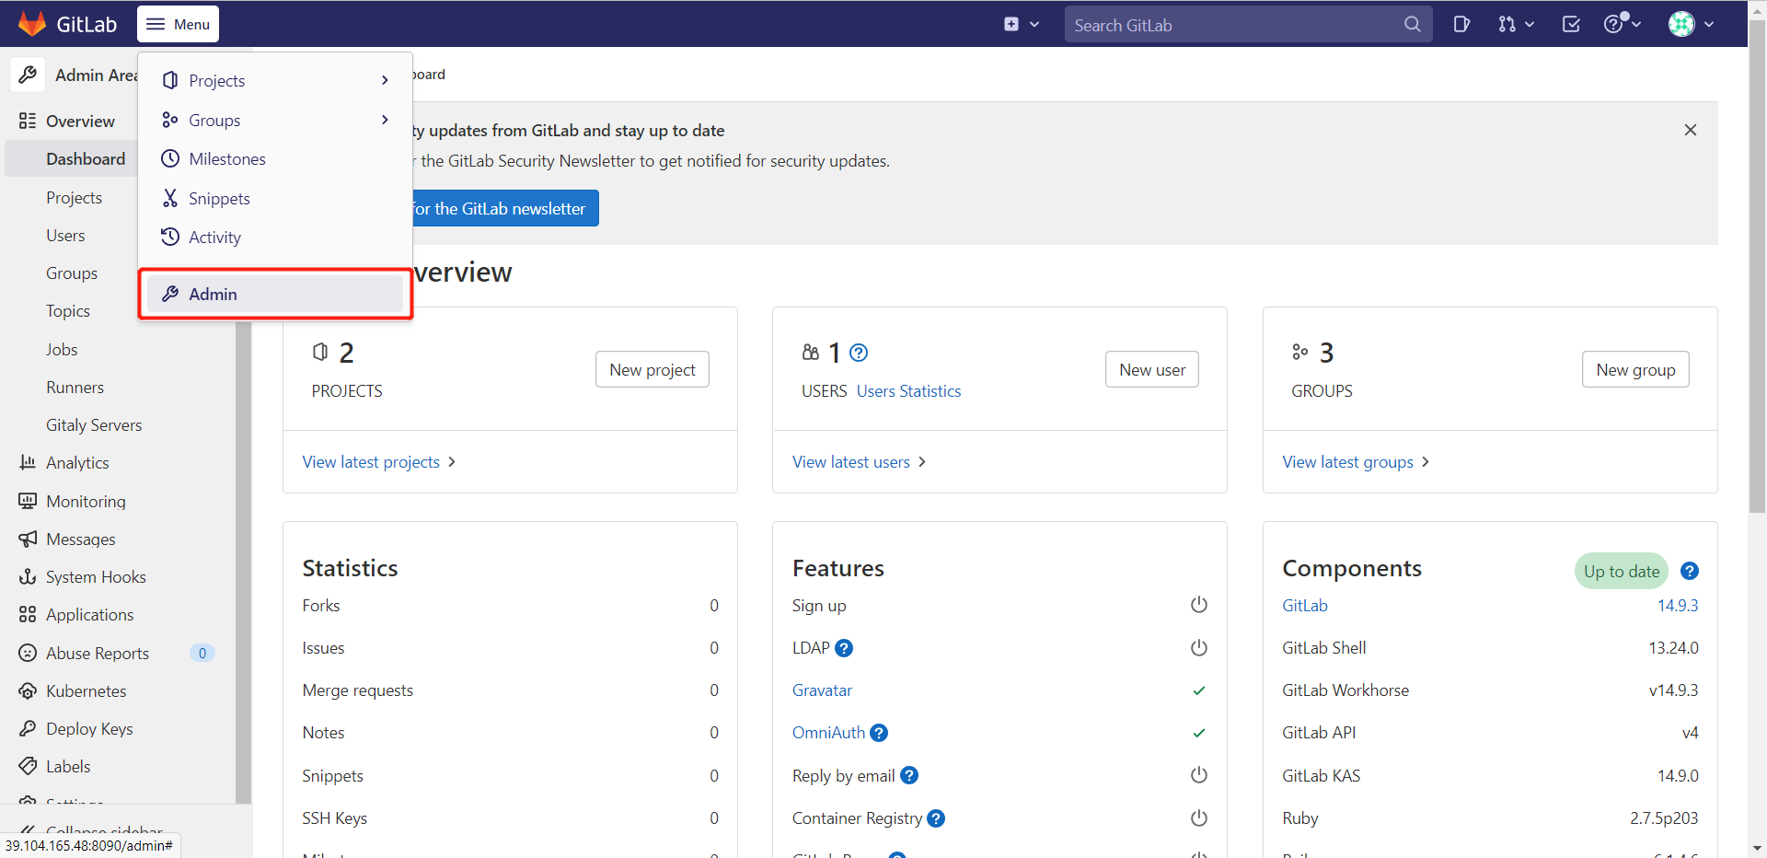Click Reply by email help icon
This screenshot has width=1767, height=858.
tap(909, 775)
